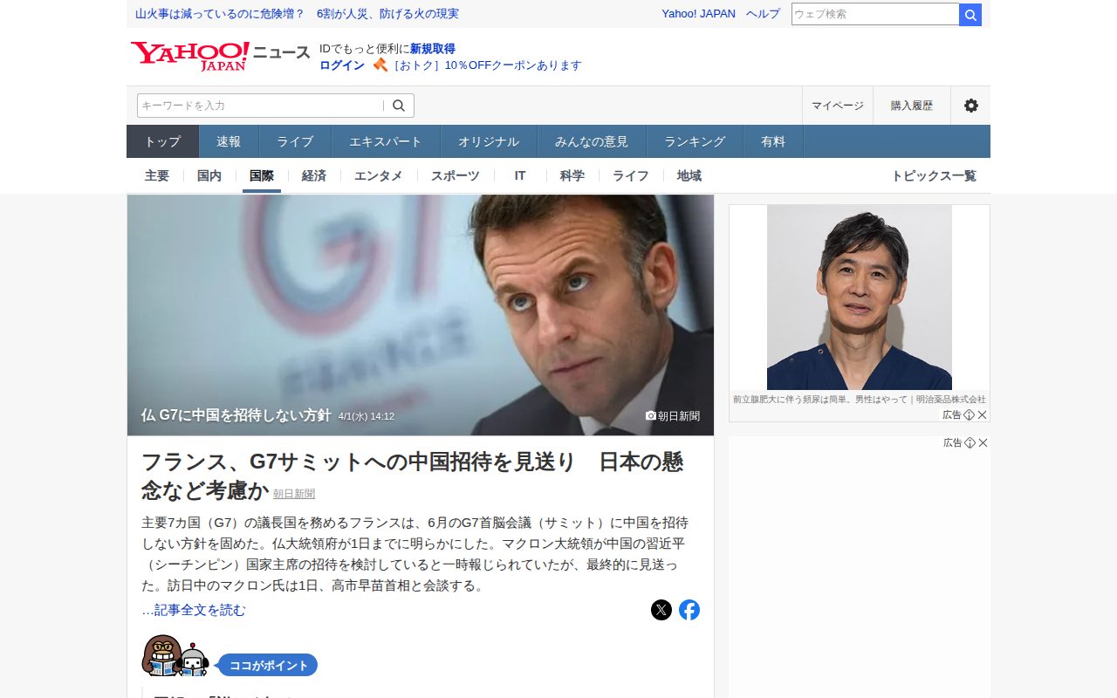Click the blue web search magnifier button
The image size is (1117, 698).
coord(970,14)
